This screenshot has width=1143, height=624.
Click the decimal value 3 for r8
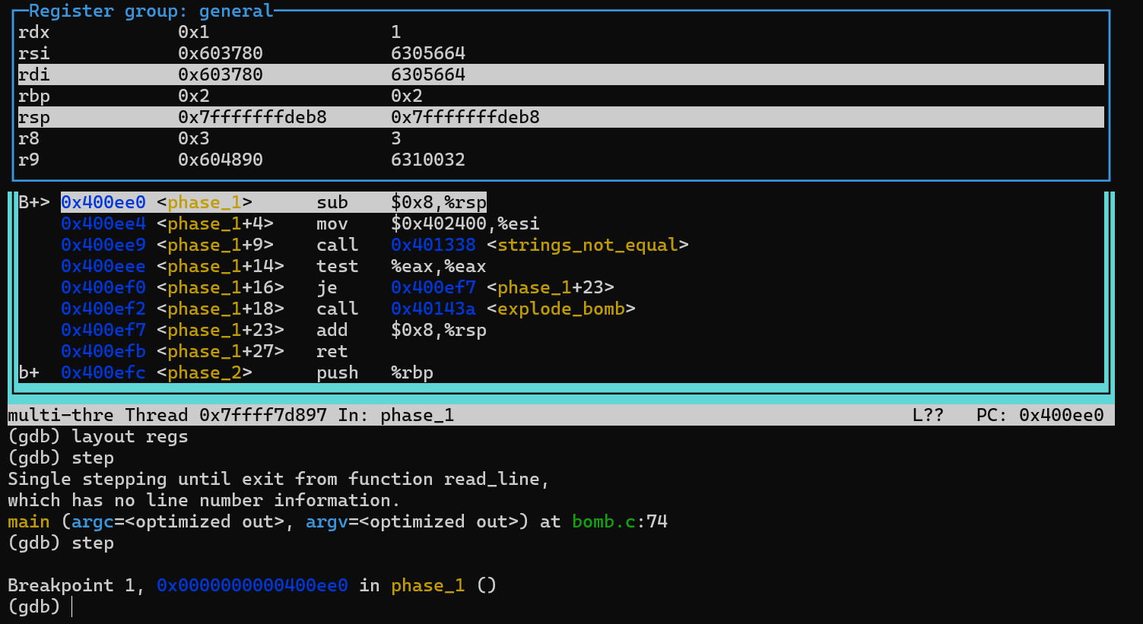pyautogui.click(x=396, y=138)
